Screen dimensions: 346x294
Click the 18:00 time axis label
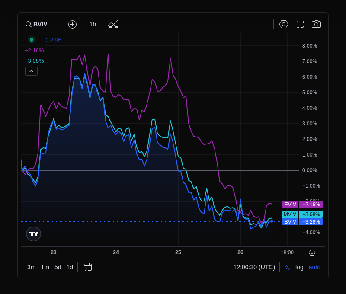287,252
